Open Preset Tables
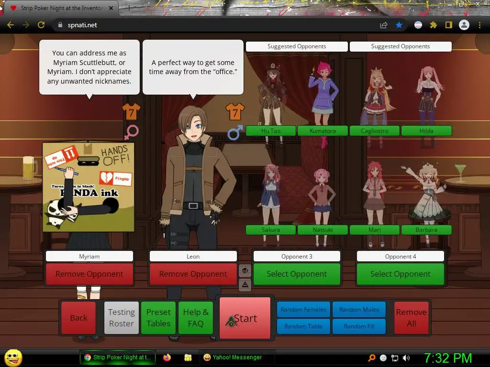Screen dimensions: 490x367 point(158,318)
